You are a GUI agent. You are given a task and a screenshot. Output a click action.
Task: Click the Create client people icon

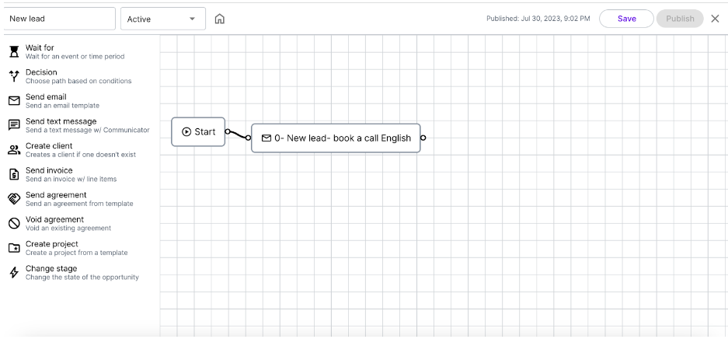point(14,150)
